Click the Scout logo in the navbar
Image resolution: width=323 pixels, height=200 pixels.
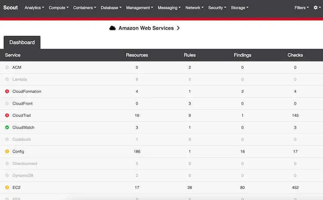click(x=10, y=8)
